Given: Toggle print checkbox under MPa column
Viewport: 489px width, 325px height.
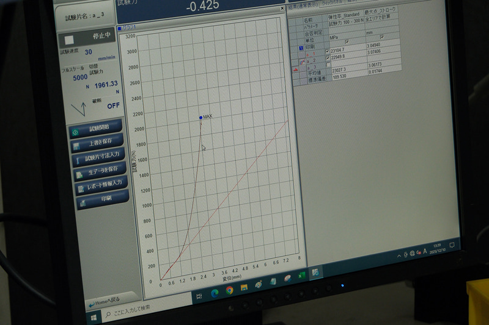Looking at the screenshot, I should [x=347, y=41].
